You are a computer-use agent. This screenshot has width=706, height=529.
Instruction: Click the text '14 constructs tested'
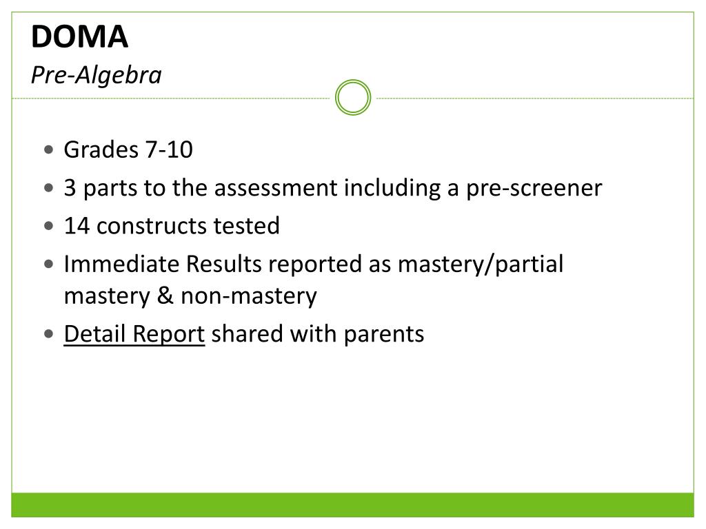pyautogui.click(x=172, y=226)
